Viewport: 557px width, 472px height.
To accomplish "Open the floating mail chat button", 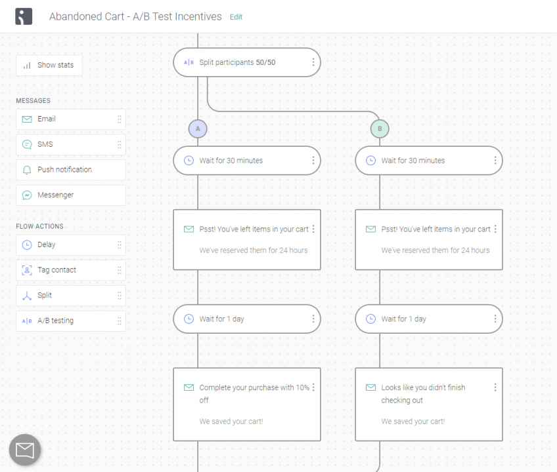I will coord(25,450).
